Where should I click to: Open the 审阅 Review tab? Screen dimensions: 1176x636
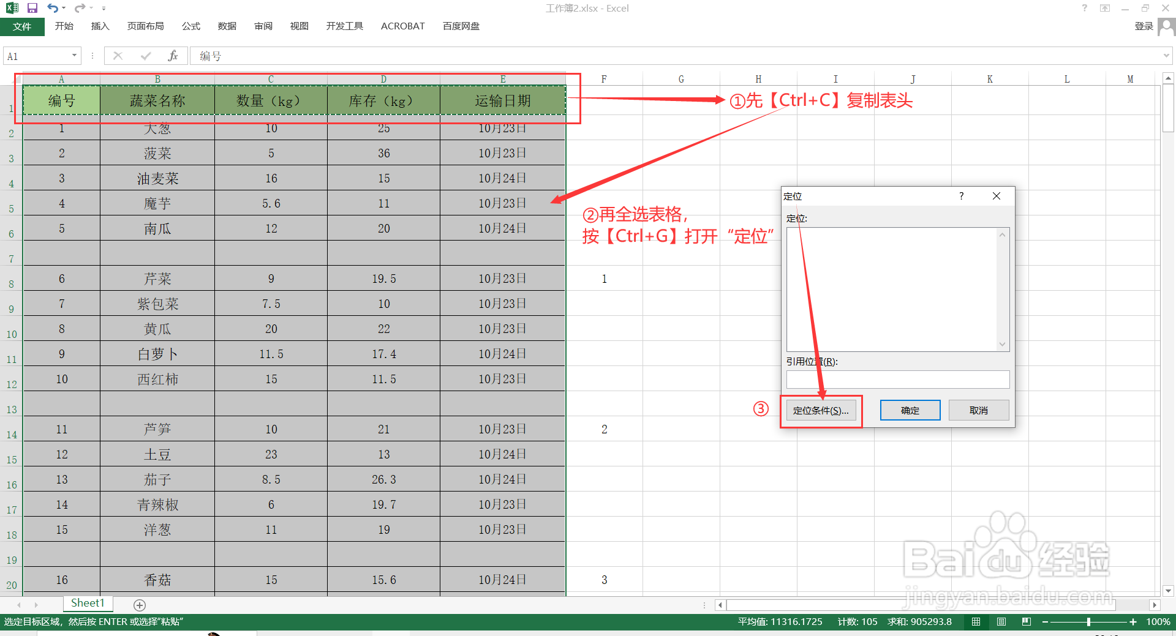pyautogui.click(x=263, y=26)
